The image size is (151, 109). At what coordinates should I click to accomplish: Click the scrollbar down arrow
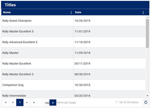[x=147, y=96]
